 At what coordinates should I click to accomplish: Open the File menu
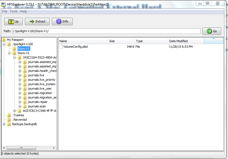[x=5, y=11]
